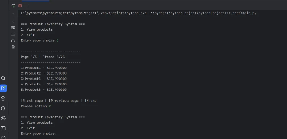Clear all console output with trash icon
The height and width of the screenshot is (139, 287).
[13, 47]
